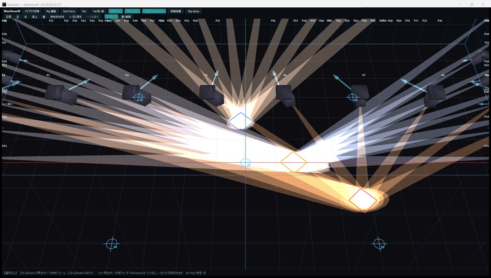The image size is (491, 278).
Task: Change the Fan形 shape setting
Action: pos(99,11)
